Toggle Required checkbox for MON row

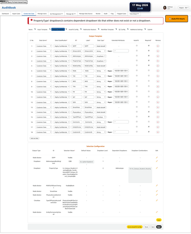click(x=149, y=71)
